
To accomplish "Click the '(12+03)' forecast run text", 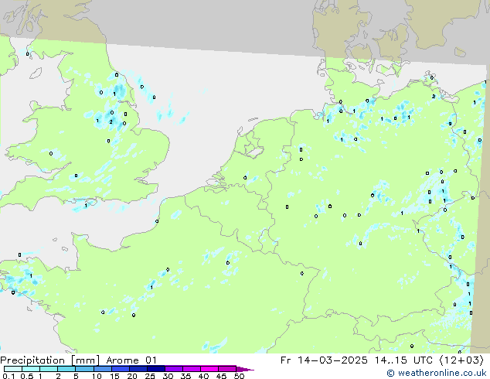I will tap(461, 360).
